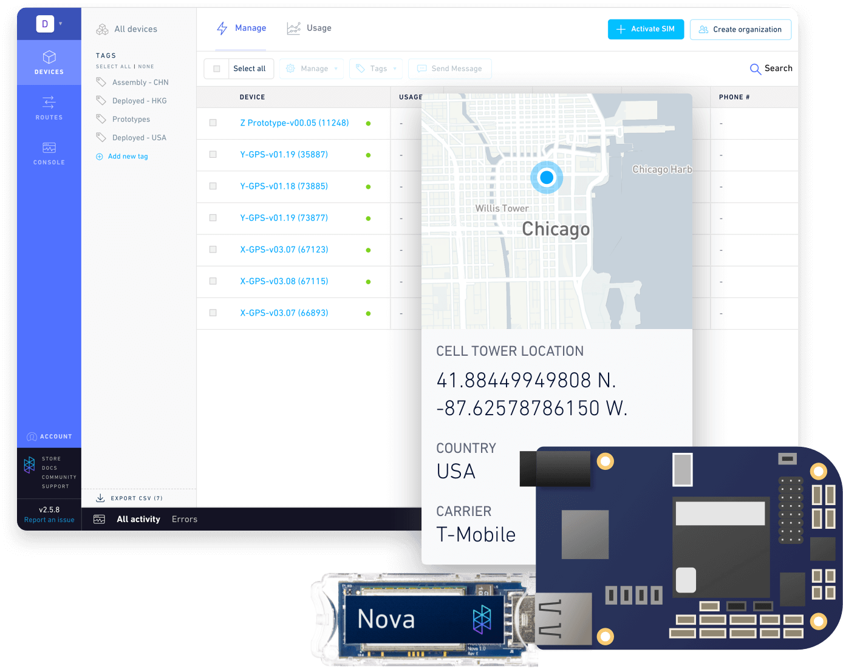Click the Report an issue link
The height and width of the screenshot is (669, 843).
[49, 520]
